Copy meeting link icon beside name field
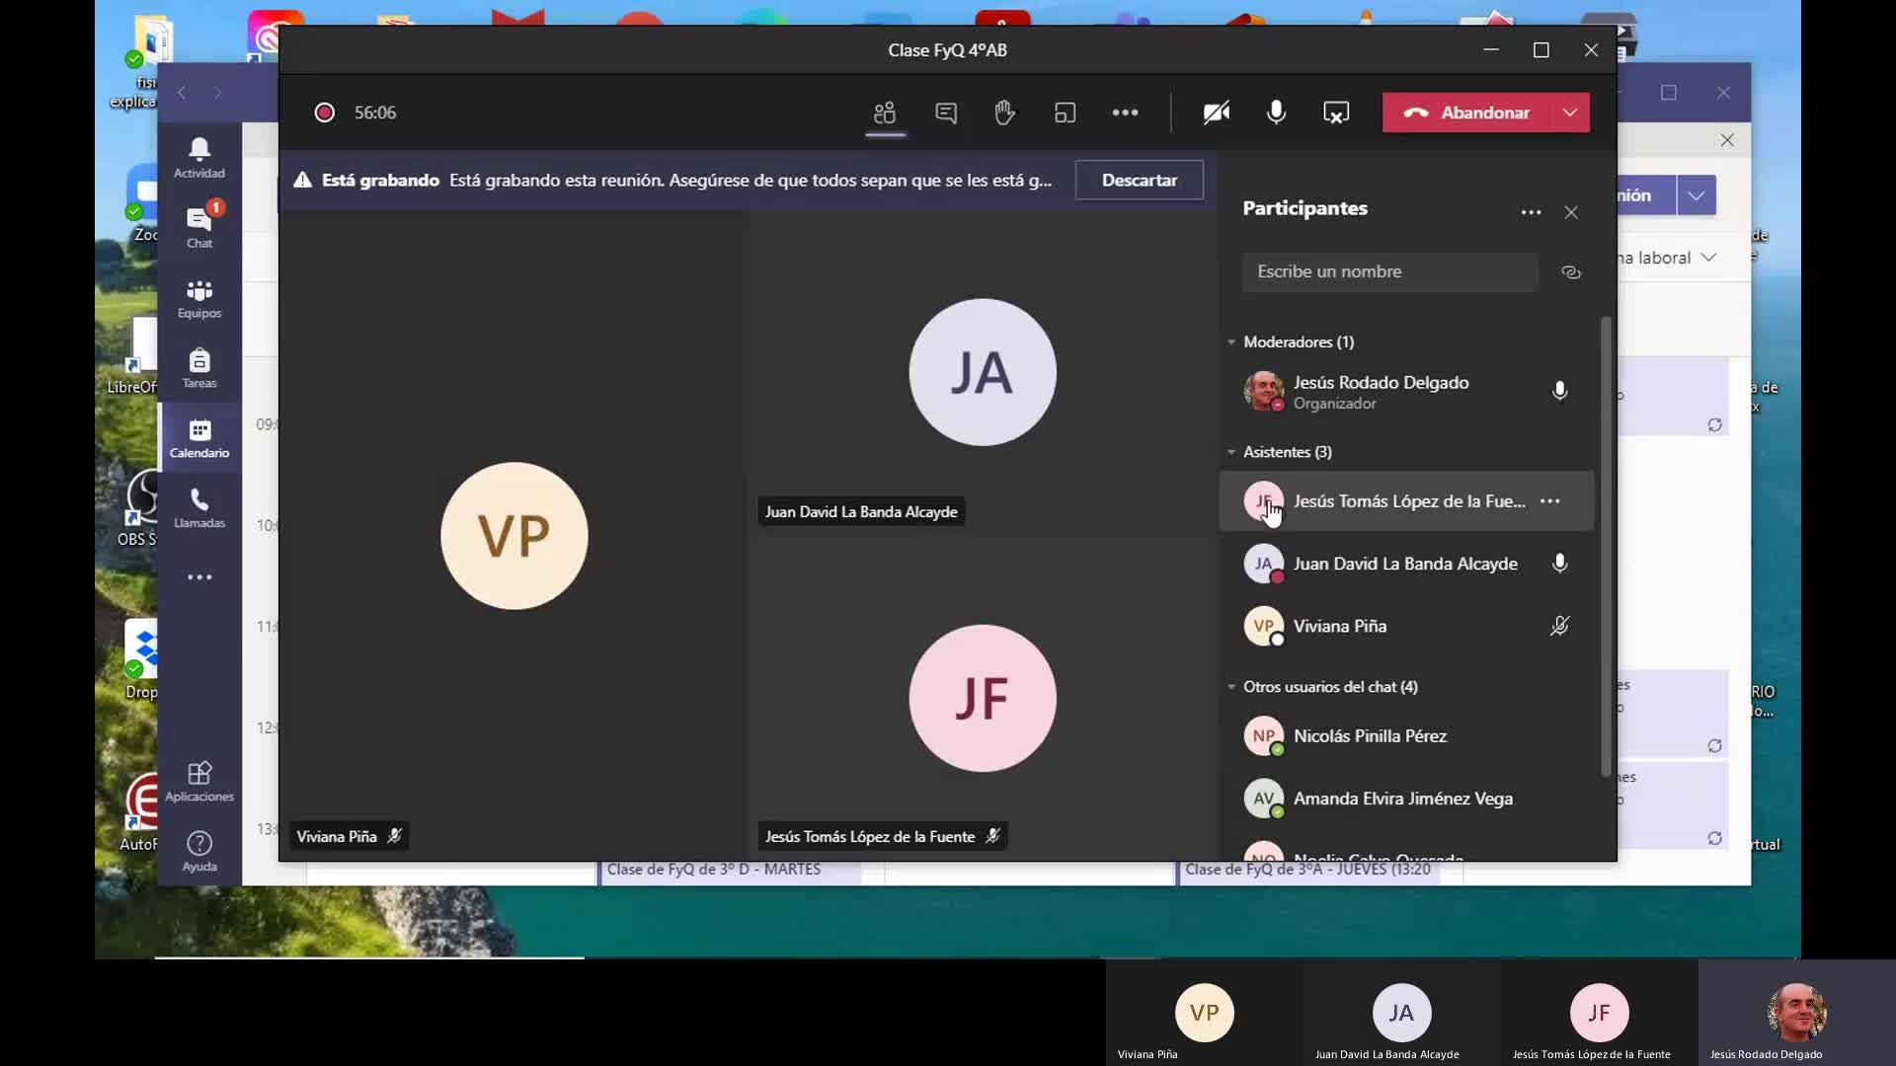This screenshot has width=1896, height=1066. (x=1570, y=272)
